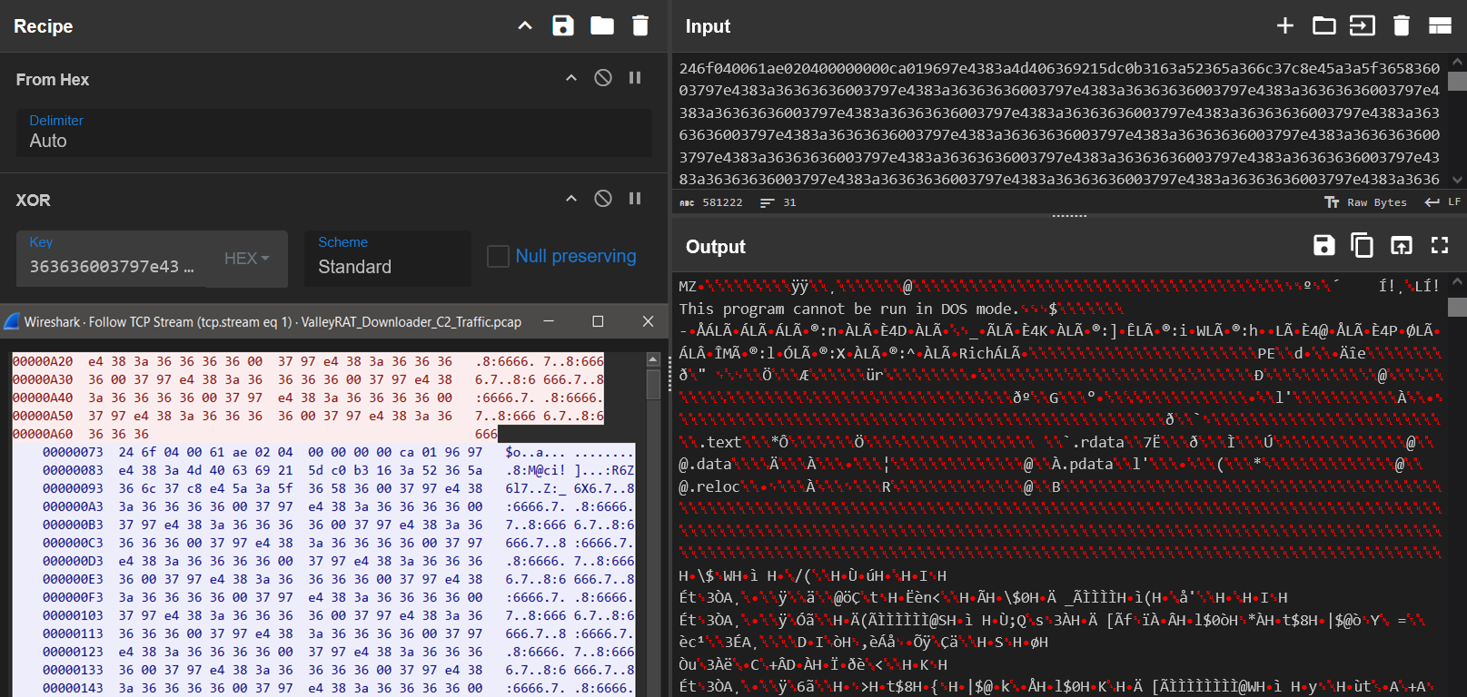
Task: Click the Wireshark title bar icon
Action: click(x=12, y=321)
